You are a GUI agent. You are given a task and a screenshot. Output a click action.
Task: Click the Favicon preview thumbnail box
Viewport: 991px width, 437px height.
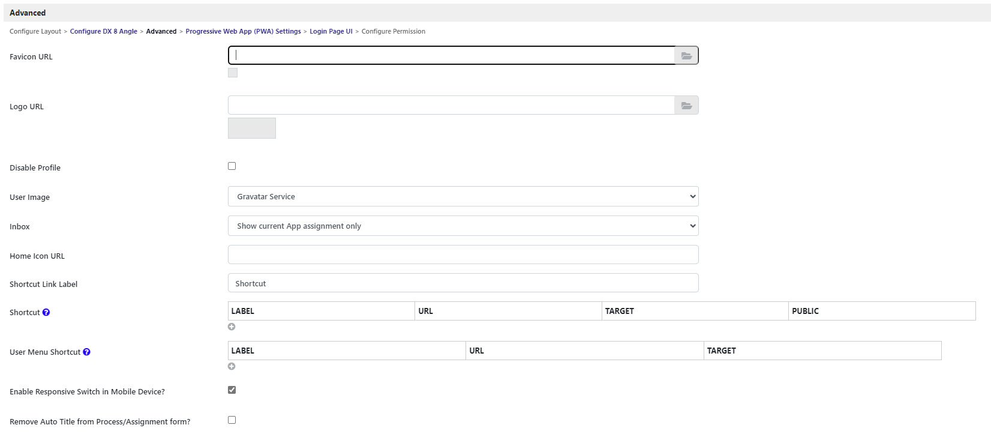tap(233, 73)
